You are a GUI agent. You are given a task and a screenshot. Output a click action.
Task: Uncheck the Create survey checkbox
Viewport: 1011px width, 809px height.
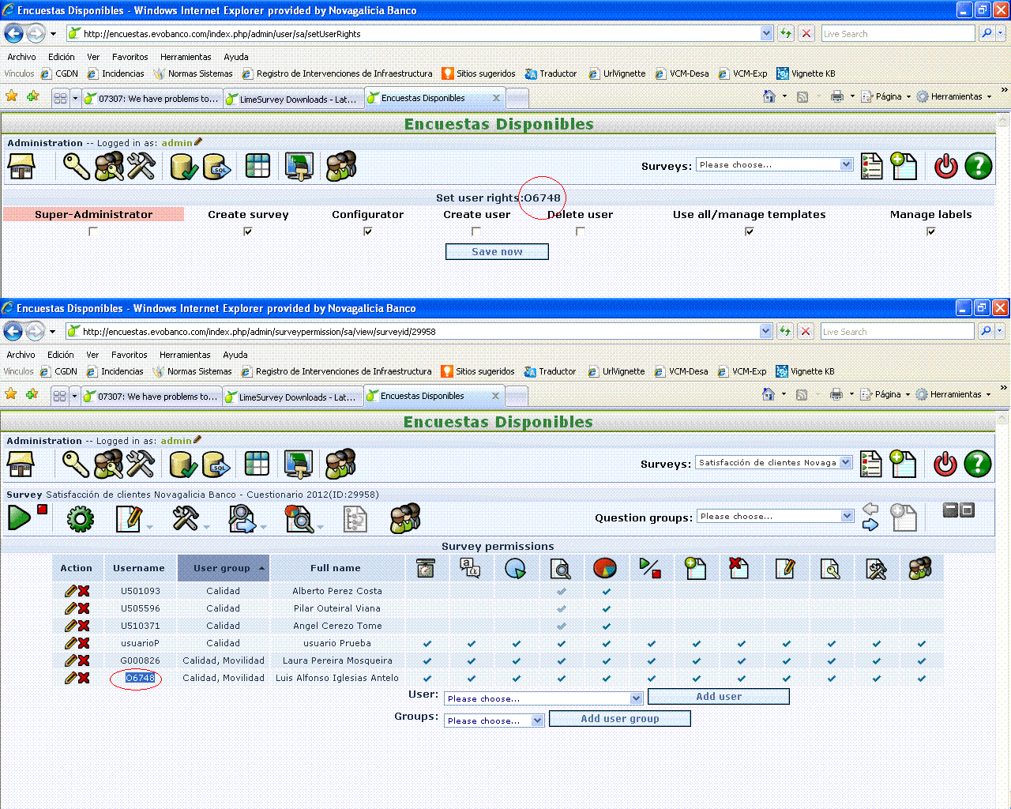point(248,231)
